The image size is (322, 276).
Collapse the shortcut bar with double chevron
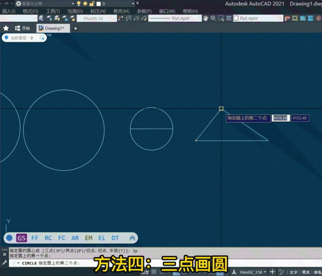pos(132,238)
